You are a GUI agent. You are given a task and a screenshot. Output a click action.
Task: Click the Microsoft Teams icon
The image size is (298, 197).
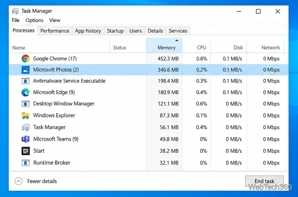tap(26, 139)
